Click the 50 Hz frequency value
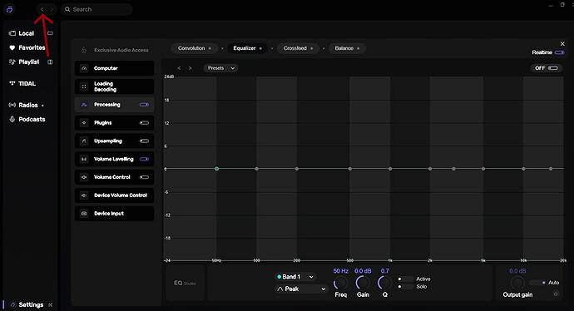574x311 pixels. point(340,271)
